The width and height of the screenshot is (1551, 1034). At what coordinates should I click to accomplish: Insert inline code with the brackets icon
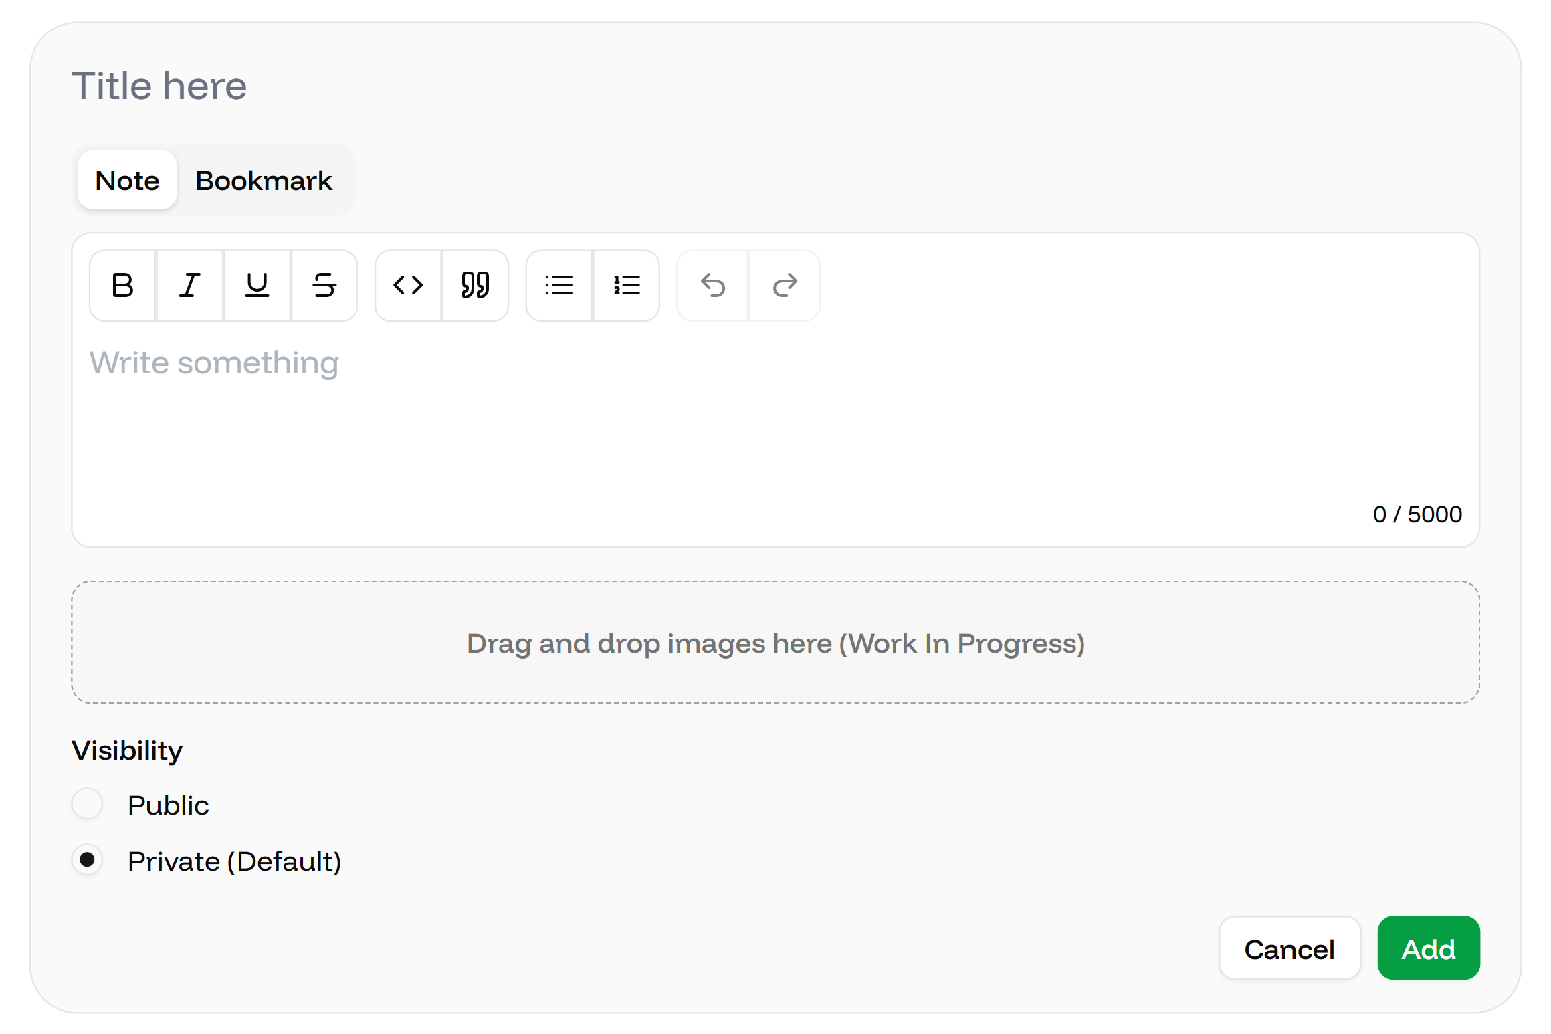(x=409, y=286)
